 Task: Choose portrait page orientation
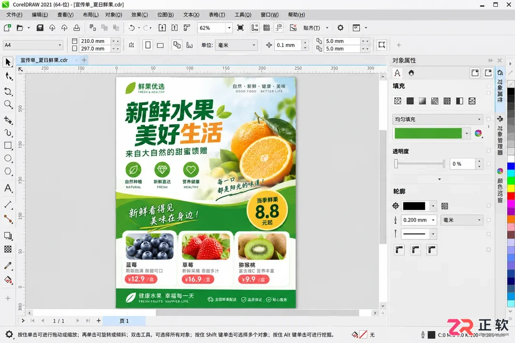[148, 45]
